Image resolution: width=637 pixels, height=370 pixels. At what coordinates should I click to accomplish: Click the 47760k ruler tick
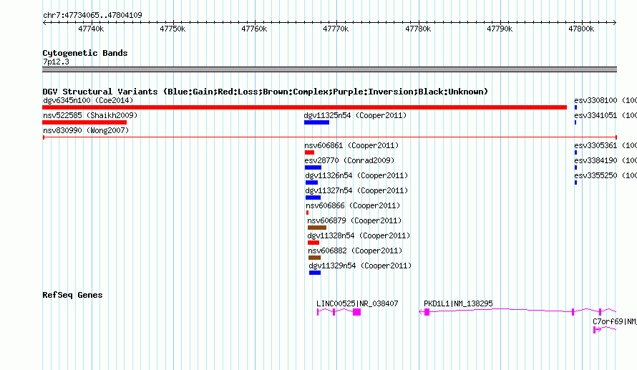(x=254, y=29)
